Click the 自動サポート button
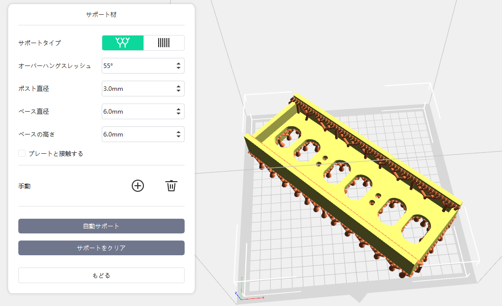This screenshot has height=306, width=502. click(x=101, y=226)
